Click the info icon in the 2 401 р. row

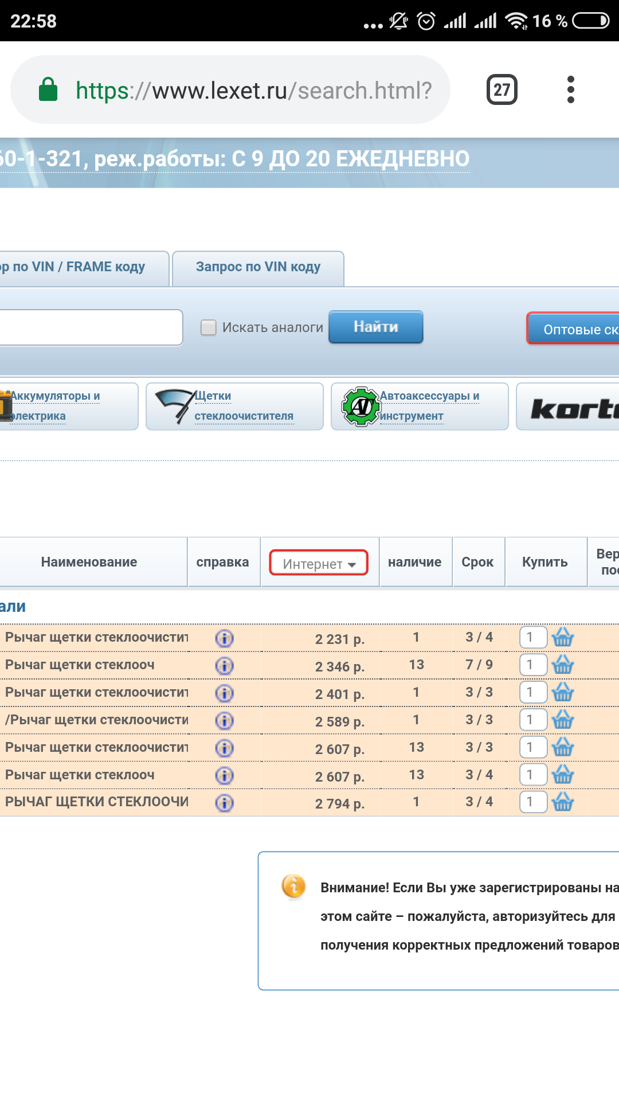click(224, 693)
